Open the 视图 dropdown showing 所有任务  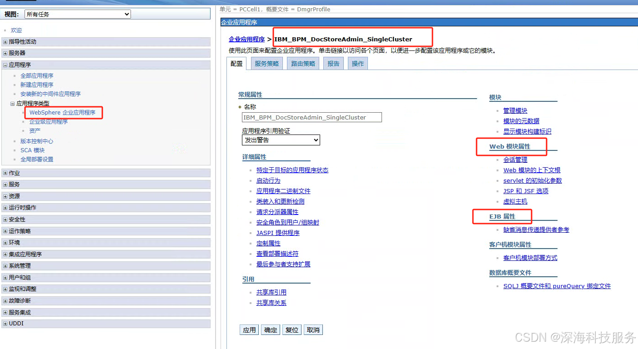point(77,14)
